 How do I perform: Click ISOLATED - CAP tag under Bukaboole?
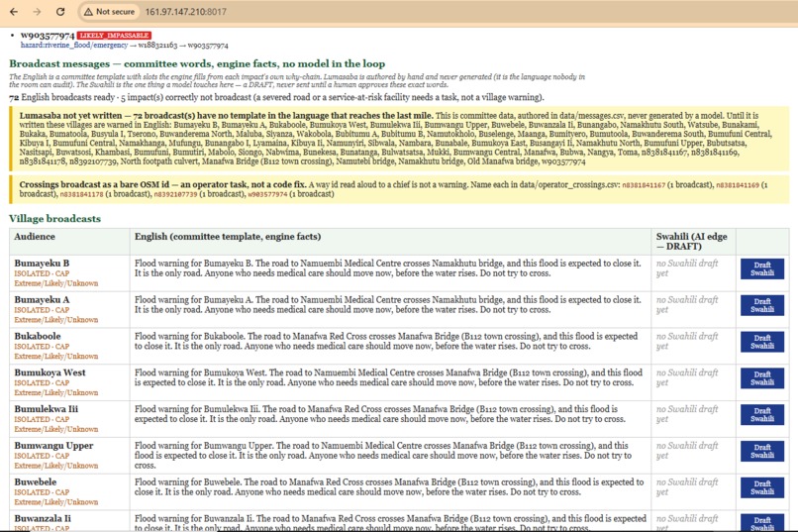tap(42, 346)
